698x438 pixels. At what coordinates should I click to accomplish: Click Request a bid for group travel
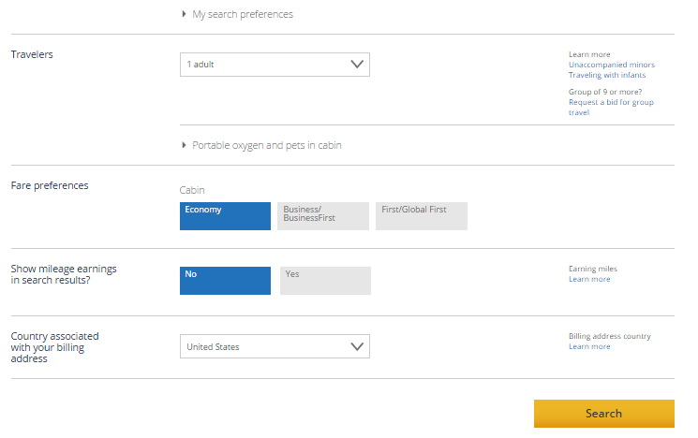pos(611,108)
